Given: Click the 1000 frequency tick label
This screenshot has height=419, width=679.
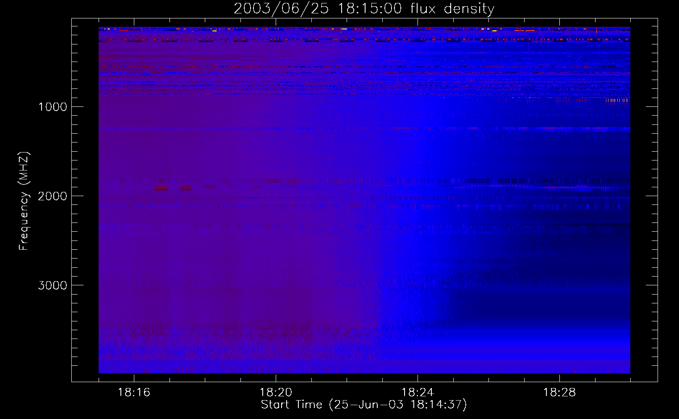Looking at the screenshot, I should 52,107.
